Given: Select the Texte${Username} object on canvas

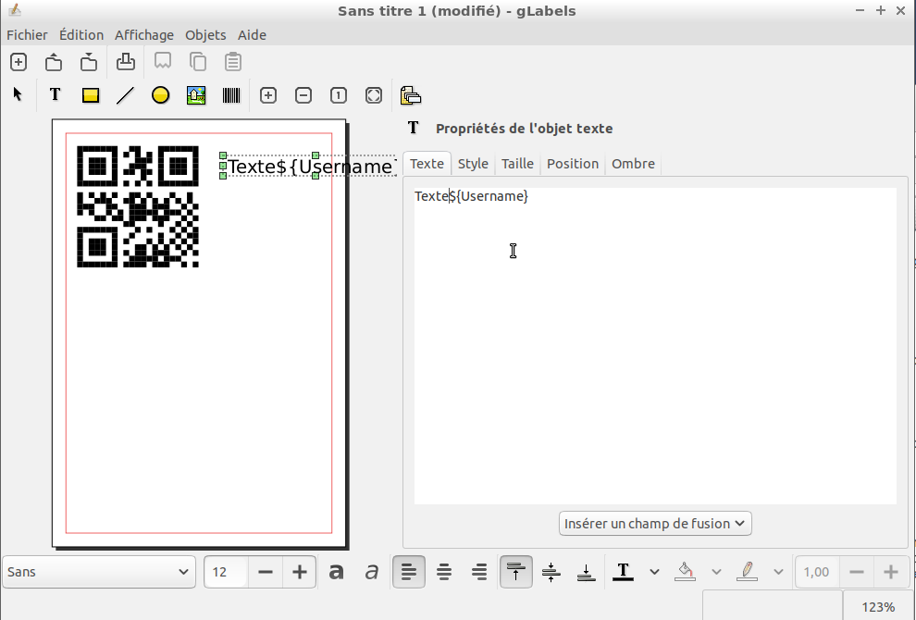Looking at the screenshot, I should (x=309, y=166).
